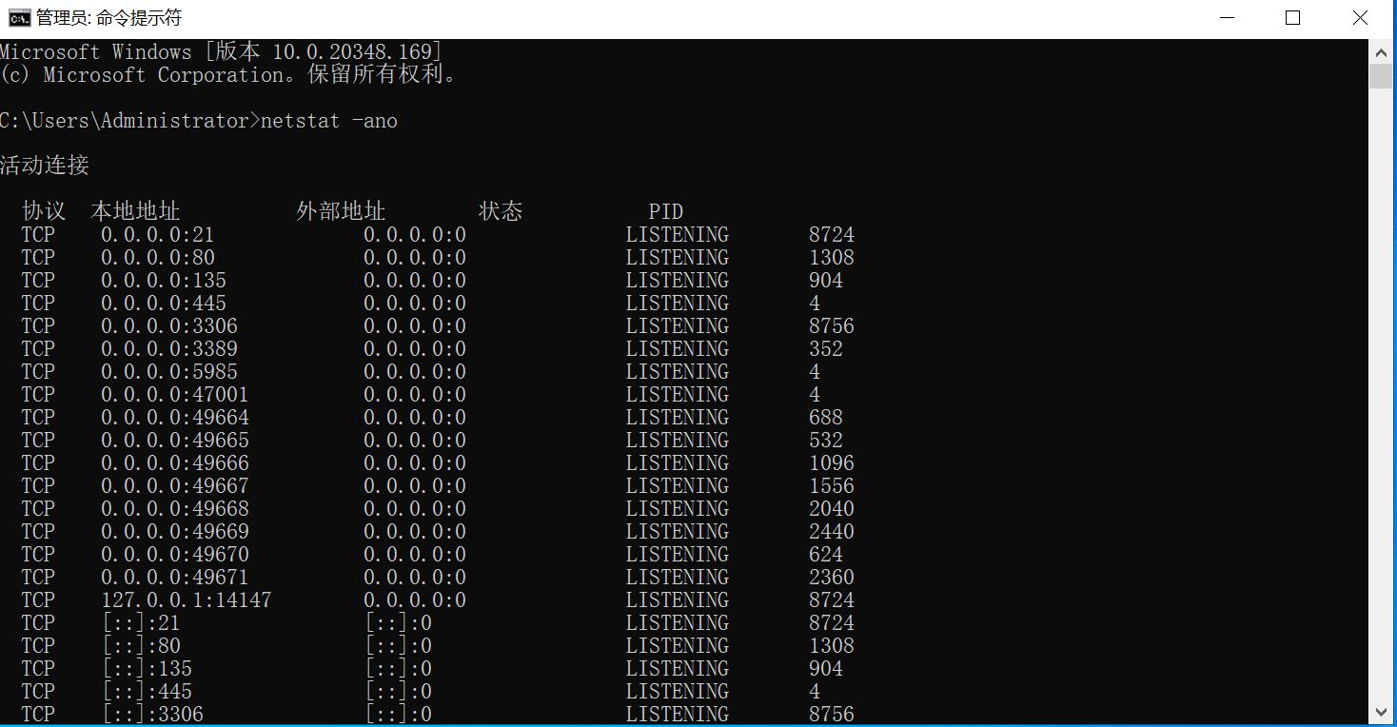
Task: Click the 协议 column header
Action: click(44, 211)
